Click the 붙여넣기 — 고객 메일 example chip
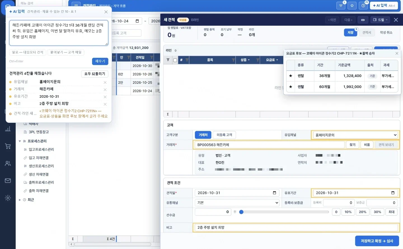The height and width of the screenshot is (249, 403). (x=66, y=52)
